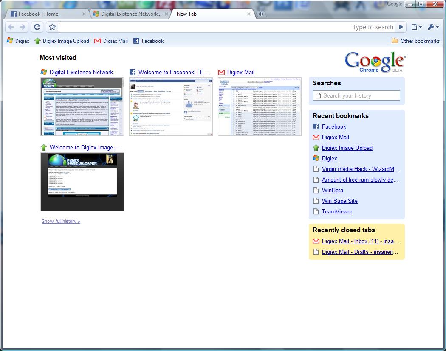Viewport: 446px width, 351px height.
Task: Go back with the Back arrow button
Action: point(11,27)
